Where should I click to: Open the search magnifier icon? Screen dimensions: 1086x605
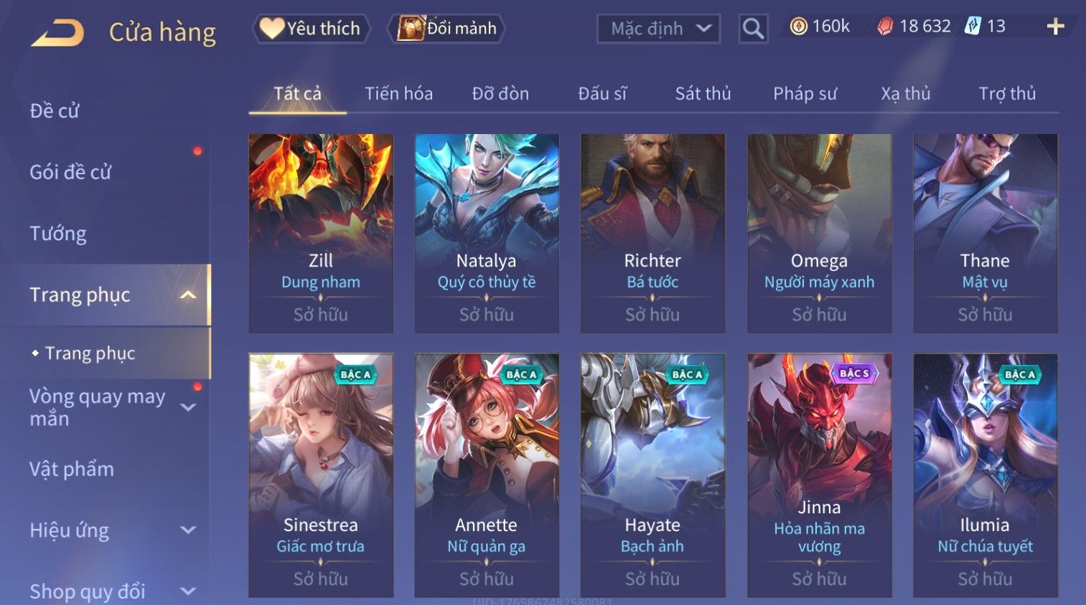pos(753,29)
